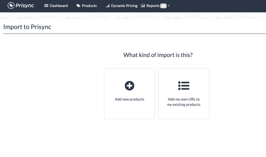
Task: Open the Dashboard menu item
Action: tap(56, 6)
